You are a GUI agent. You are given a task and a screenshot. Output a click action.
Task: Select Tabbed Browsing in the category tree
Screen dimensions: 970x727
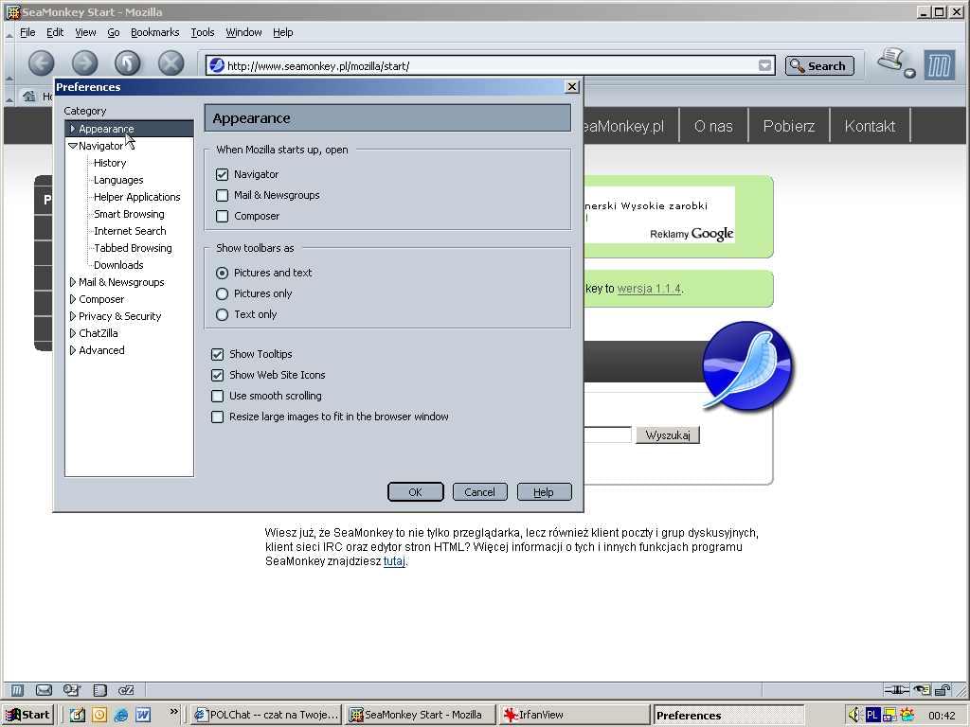click(x=133, y=248)
